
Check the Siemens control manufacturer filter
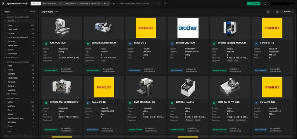pos(5,74)
